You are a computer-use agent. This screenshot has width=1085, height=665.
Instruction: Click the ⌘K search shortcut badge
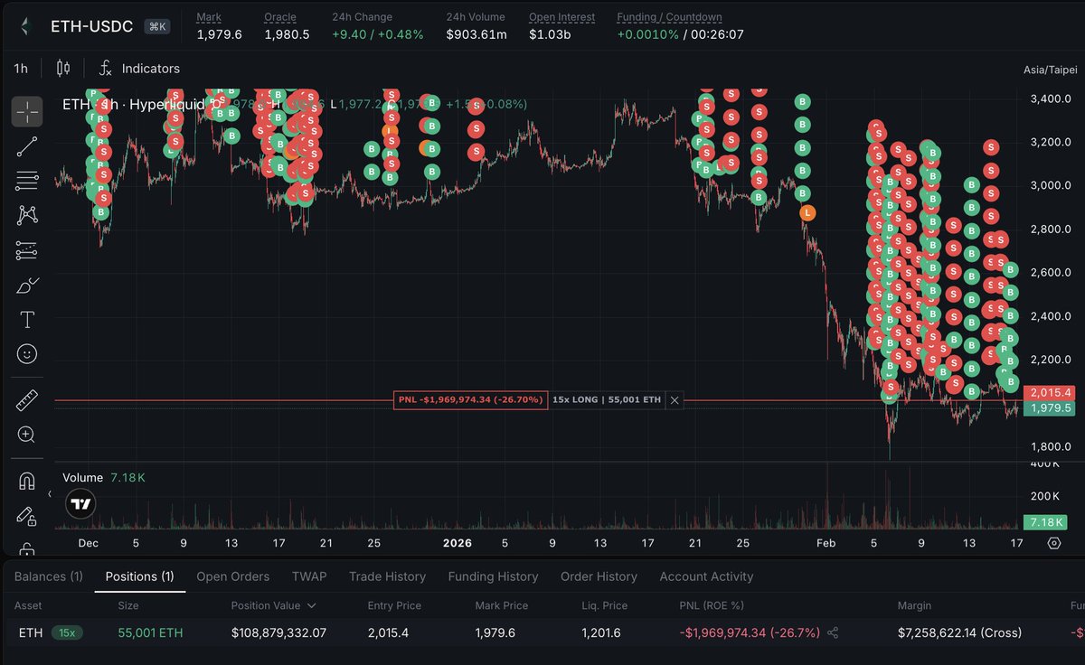pos(157,27)
